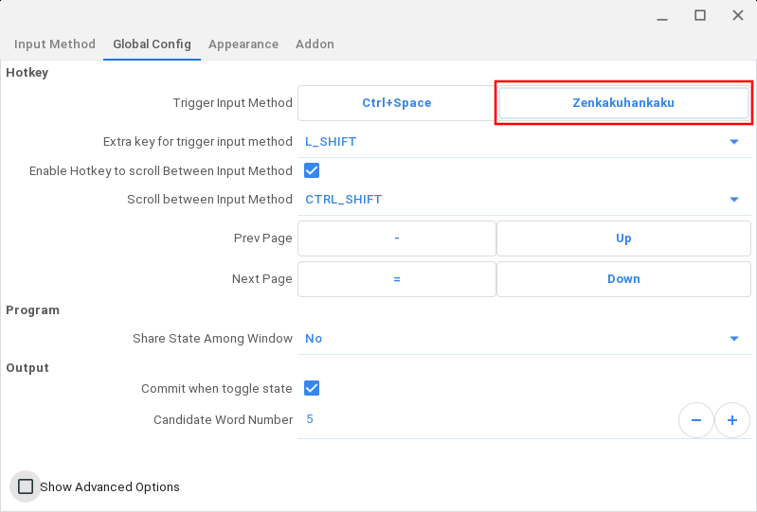
Task: Uncheck Commit when toggle state
Action: (x=311, y=389)
